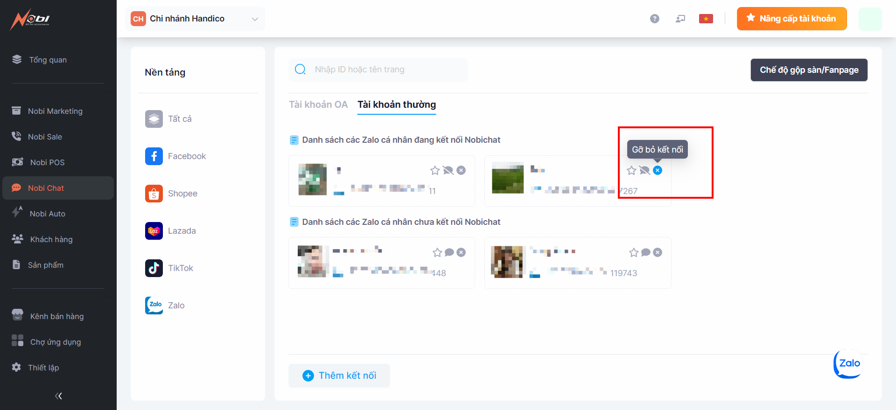This screenshot has height=410, width=896.
Task: Toggle chat mute on first connected account
Action: click(x=448, y=170)
